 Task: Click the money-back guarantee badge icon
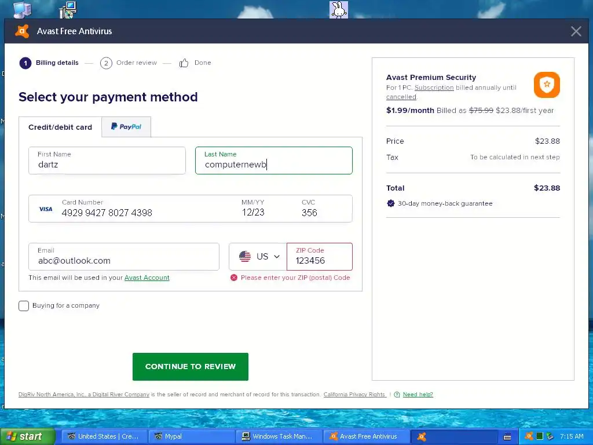pos(391,203)
